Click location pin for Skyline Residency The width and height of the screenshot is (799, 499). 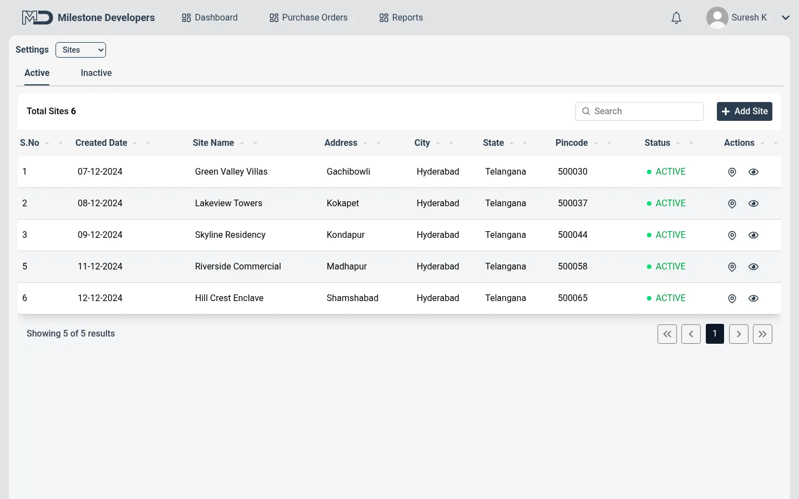click(732, 235)
